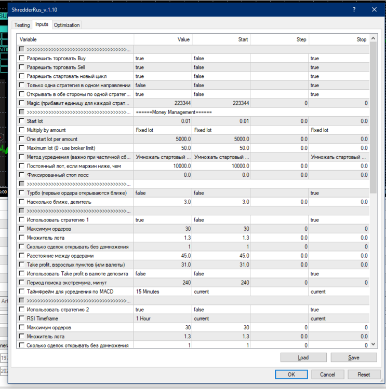Edit Take profit value 31.0
386x389 pixels.
pos(163,265)
